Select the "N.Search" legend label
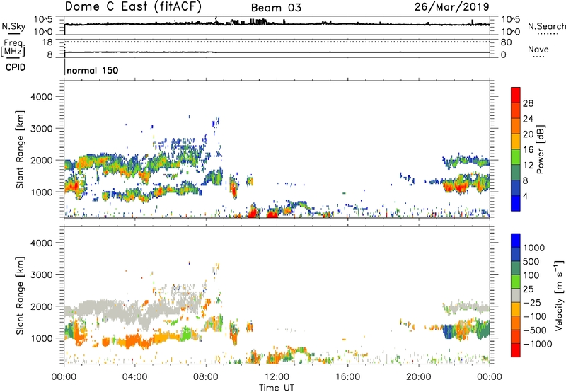 point(546,26)
